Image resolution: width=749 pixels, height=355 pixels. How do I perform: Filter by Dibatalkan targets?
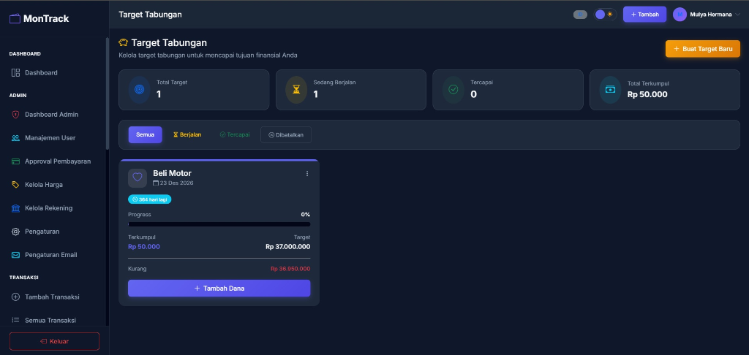(x=286, y=135)
